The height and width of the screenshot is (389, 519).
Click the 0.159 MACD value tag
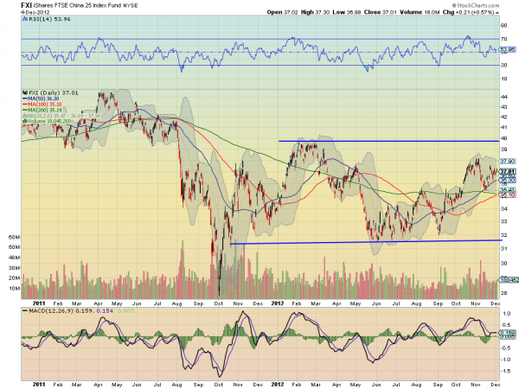point(508,333)
